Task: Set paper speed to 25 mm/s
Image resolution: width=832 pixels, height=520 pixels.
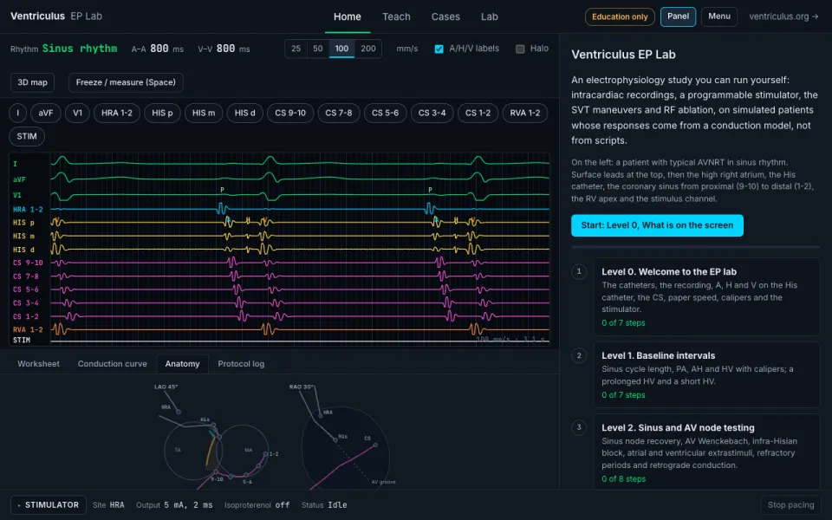Action: point(296,49)
